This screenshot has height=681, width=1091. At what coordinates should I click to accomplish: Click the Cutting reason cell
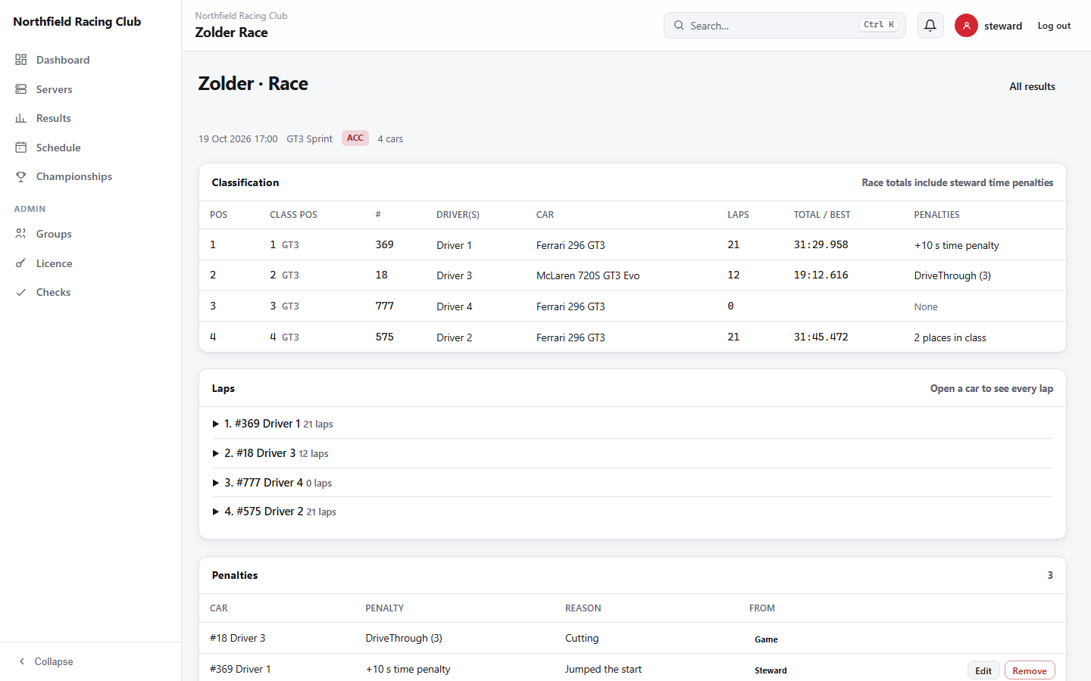(582, 638)
